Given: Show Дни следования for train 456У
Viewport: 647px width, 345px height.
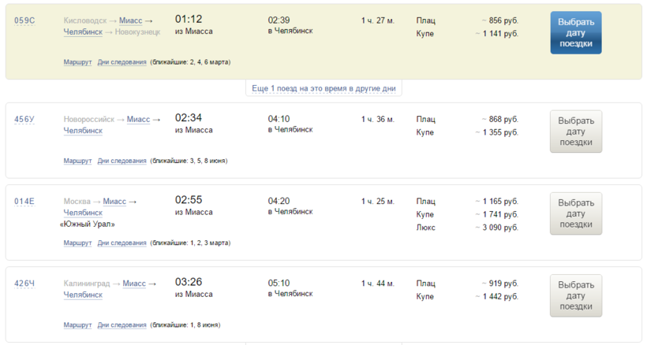Looking at the screenshot, I should pos(122,161).
